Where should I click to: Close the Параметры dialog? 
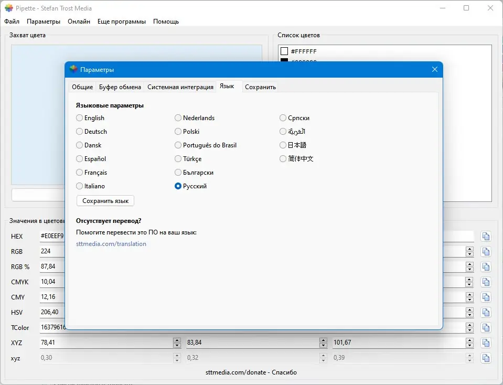tap(435, 69)
